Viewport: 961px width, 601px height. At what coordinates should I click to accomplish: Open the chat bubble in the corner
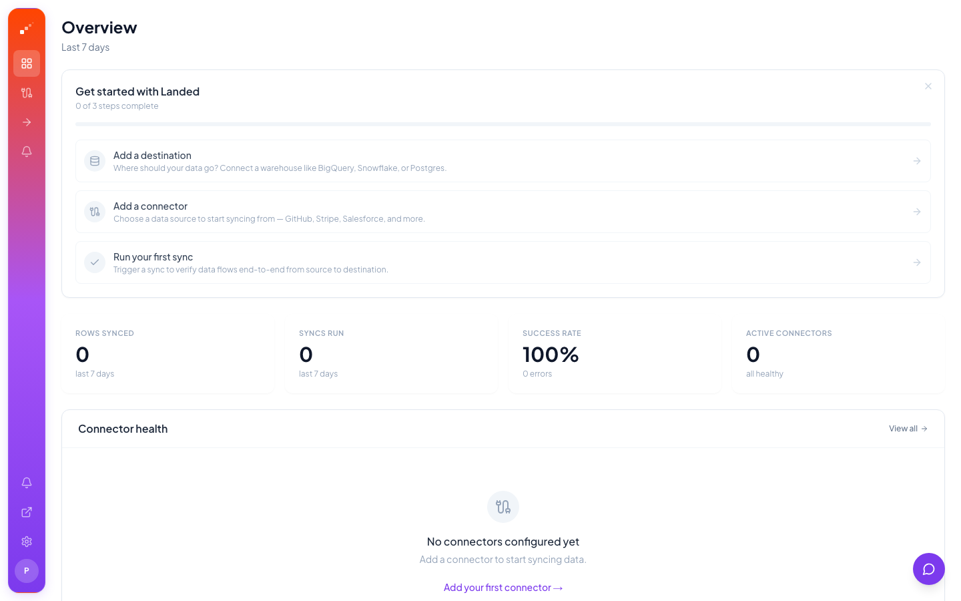point(929,569)
